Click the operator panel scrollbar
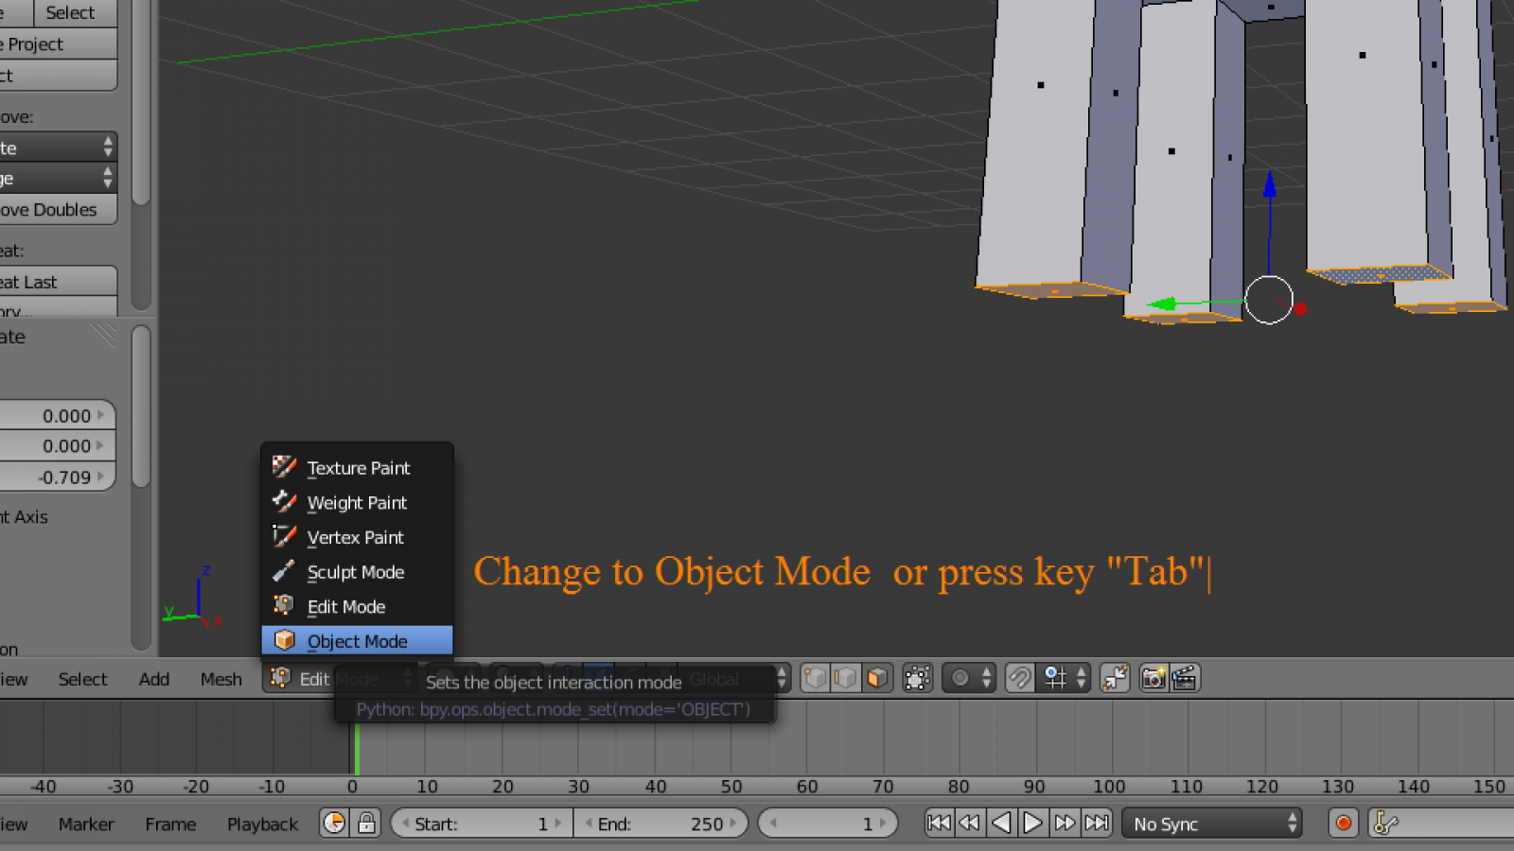Viewport: 1514px width, 851px height. point(142,407)
